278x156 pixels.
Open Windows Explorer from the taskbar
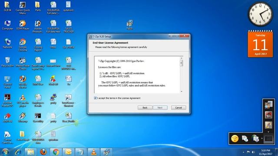click(30, 152)
